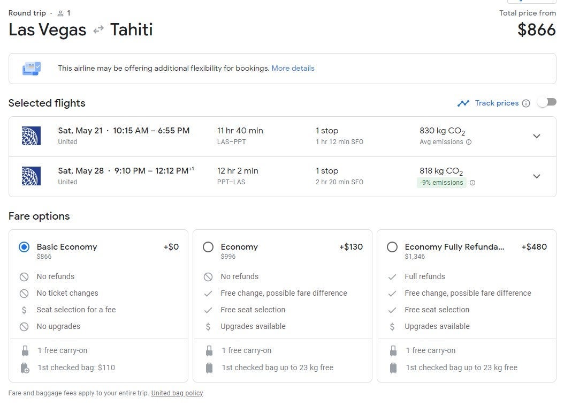Select the Economy fare radio button

pos(208,247)
